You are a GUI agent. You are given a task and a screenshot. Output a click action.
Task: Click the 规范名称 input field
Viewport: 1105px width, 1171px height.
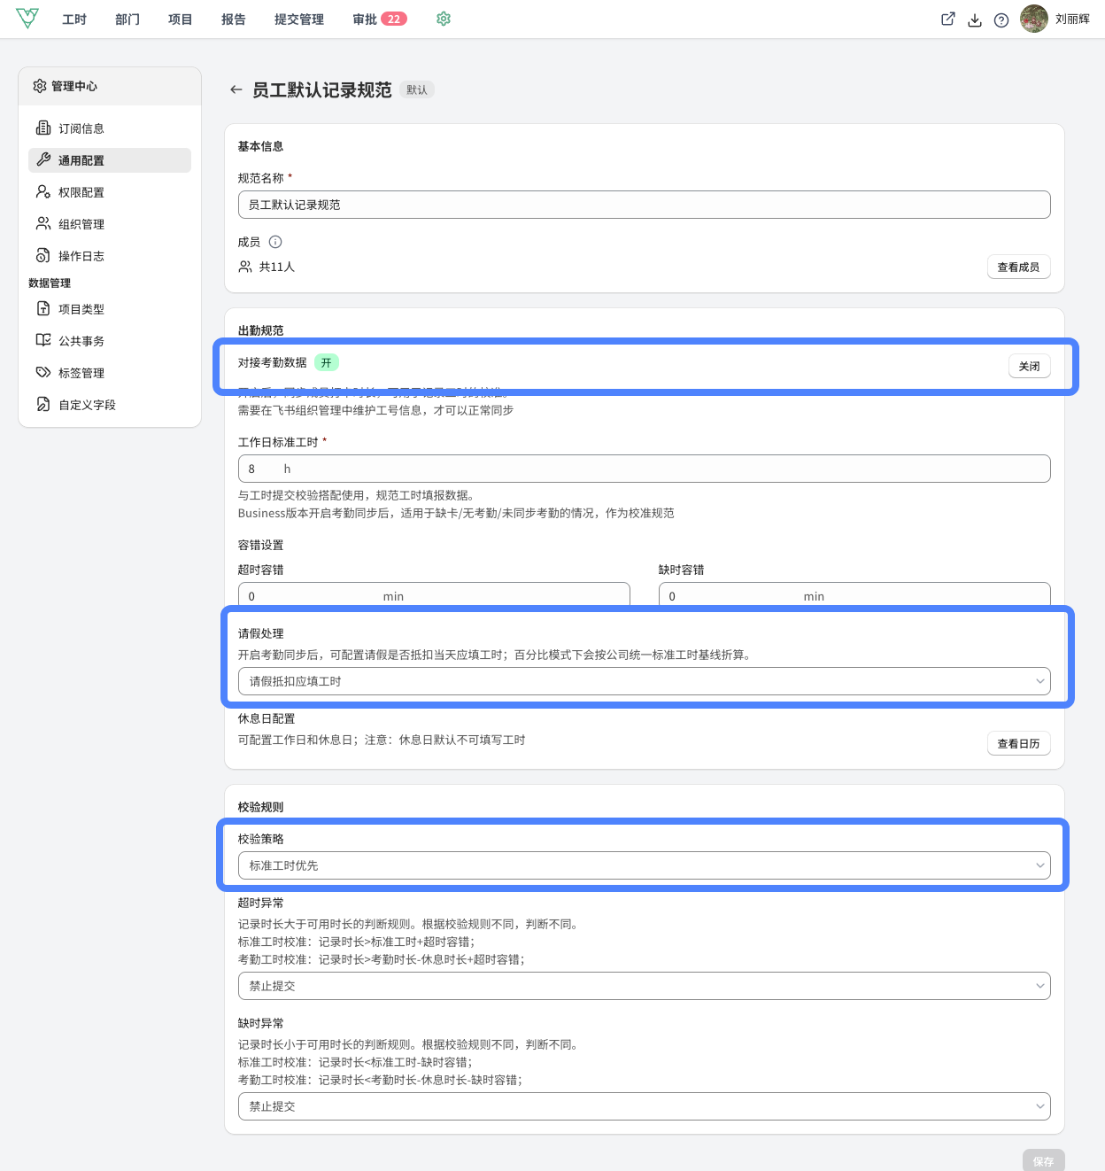click(x=645, y=205)
